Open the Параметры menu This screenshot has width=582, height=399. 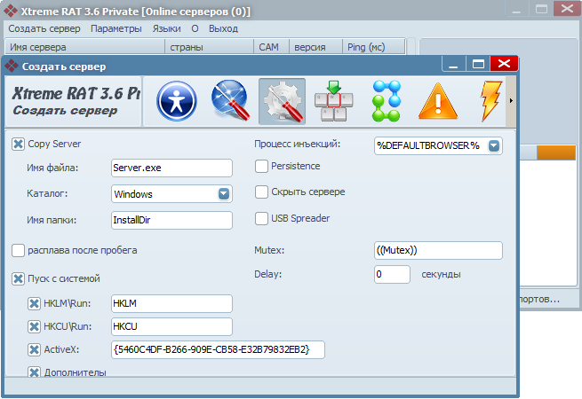[x=116, y=28]
